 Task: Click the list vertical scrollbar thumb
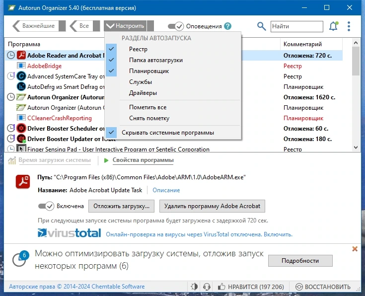356,61
